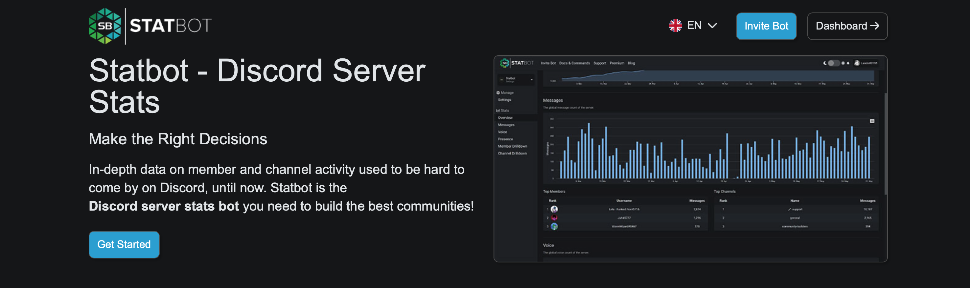Click the subtitle "Make the Right Decisions"
The image size is (970, 288).
[178, 139]
